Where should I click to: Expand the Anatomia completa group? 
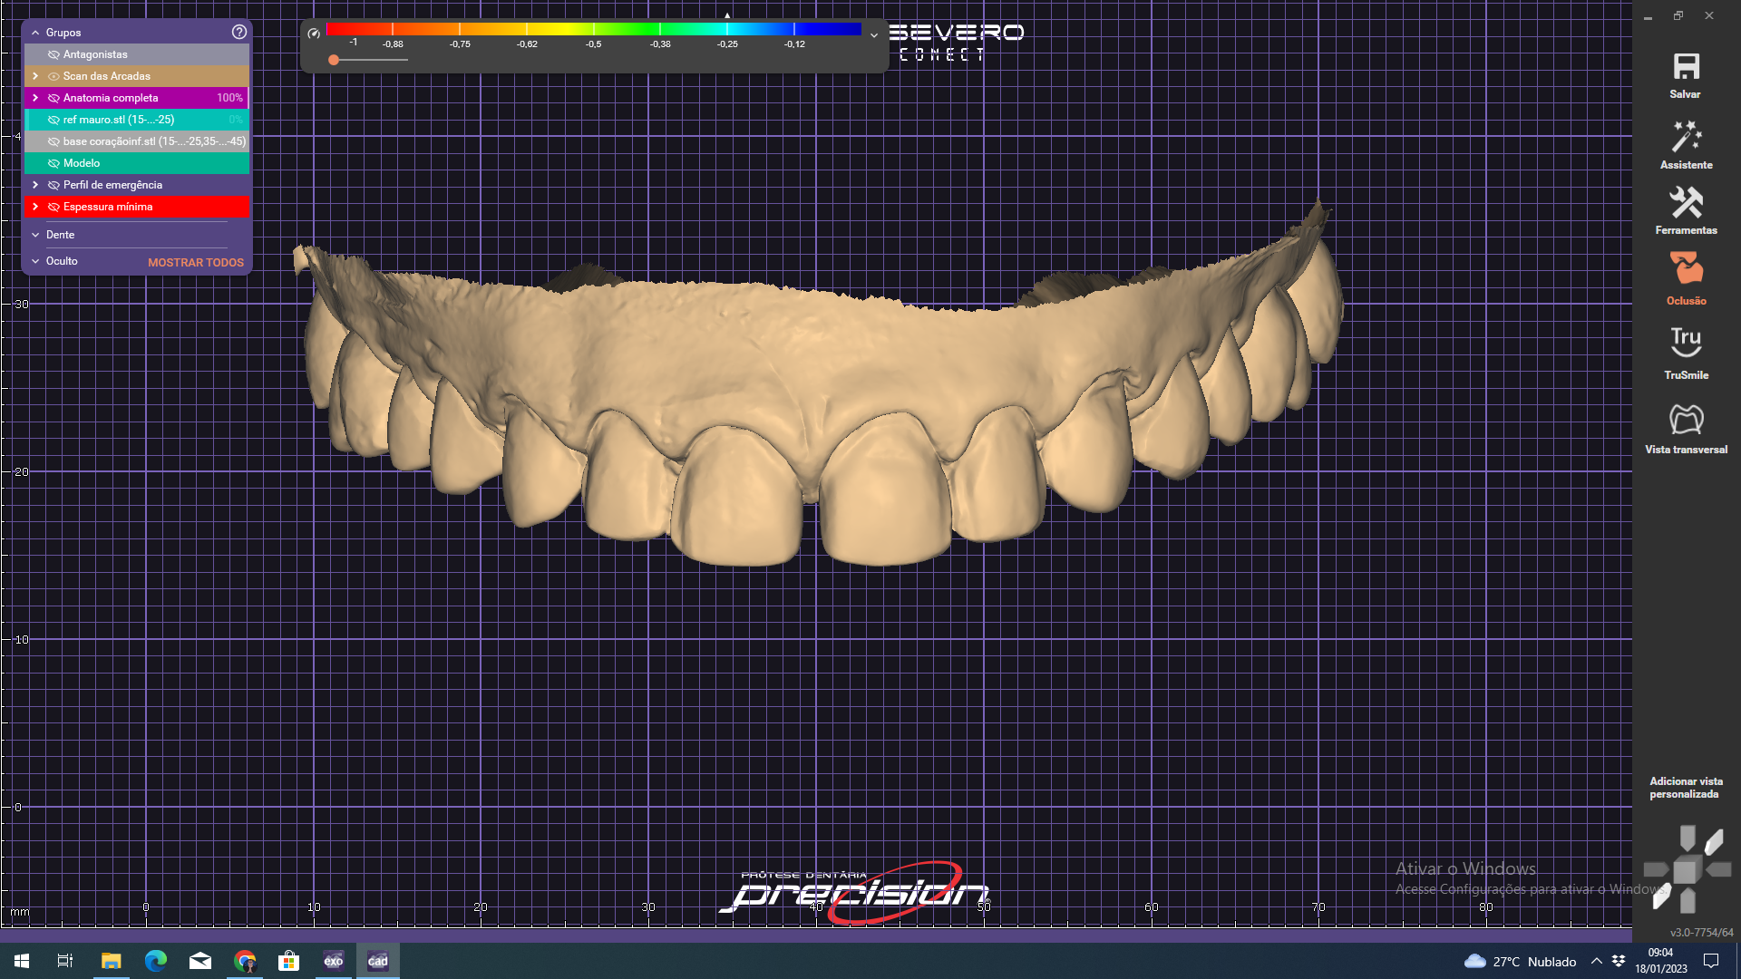click(x=35, y=98)
